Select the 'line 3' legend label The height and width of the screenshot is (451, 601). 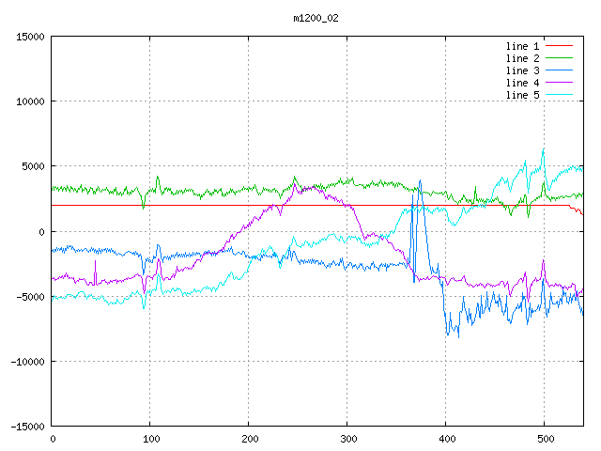(522, 70)
